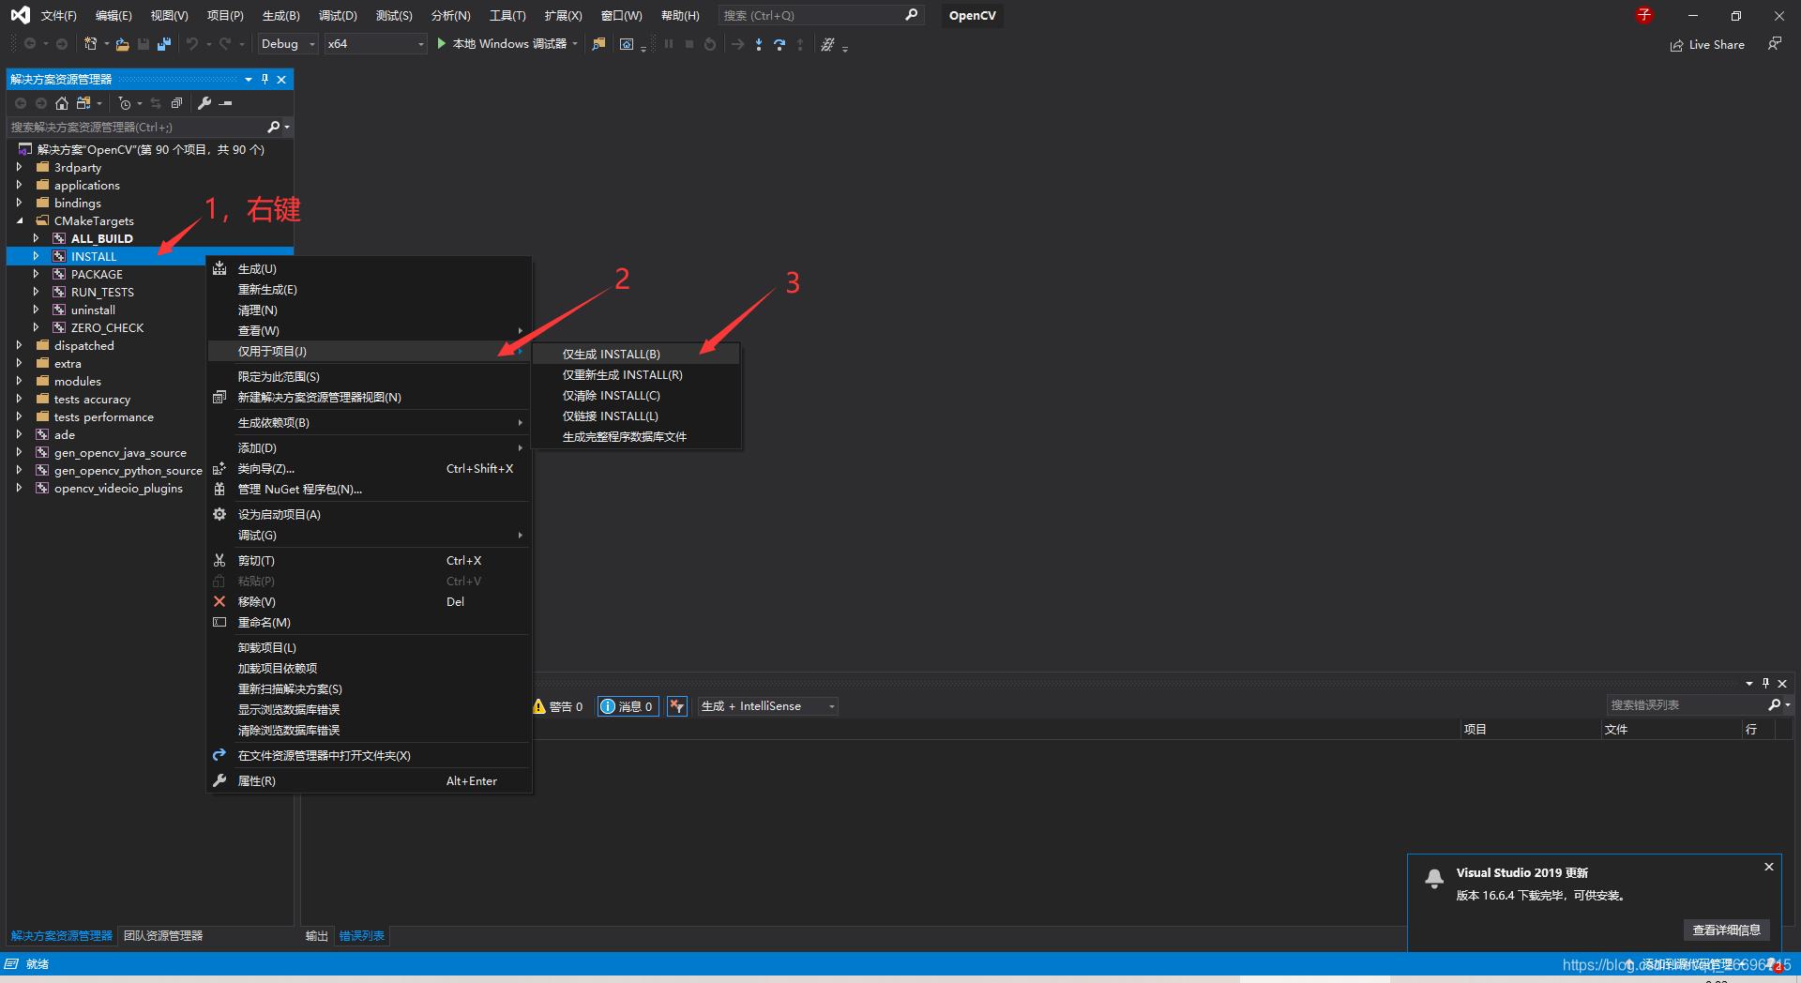The height and width of the screenshot is (983, 1801).
Task: Select the ZERO_CHECK project in the tree
Action: click(x=107, y=327)
